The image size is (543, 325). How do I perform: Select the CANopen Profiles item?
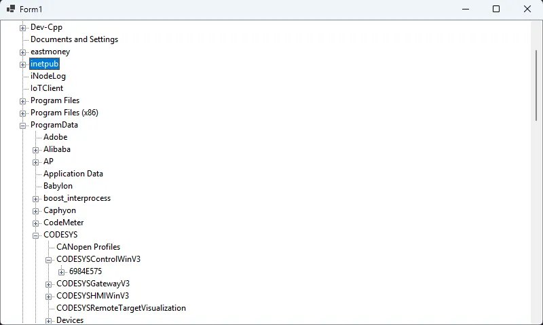tap(88, 247)
